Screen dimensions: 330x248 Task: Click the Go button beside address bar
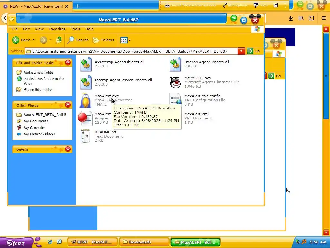(254, 51)
